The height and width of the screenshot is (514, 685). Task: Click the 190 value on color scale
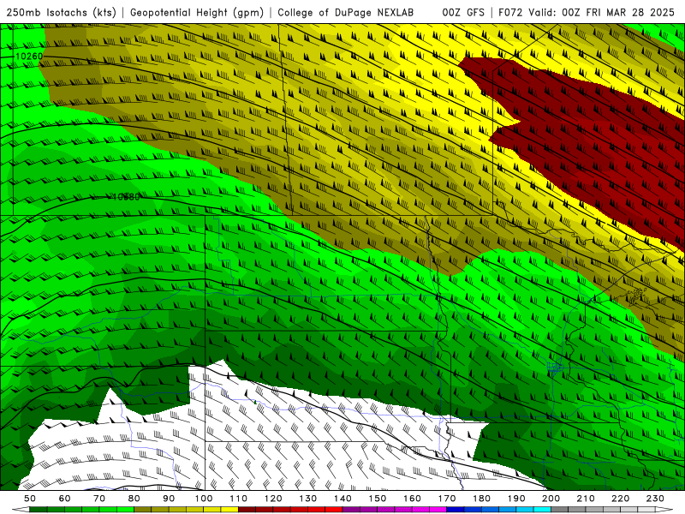[x=516, y=499]
